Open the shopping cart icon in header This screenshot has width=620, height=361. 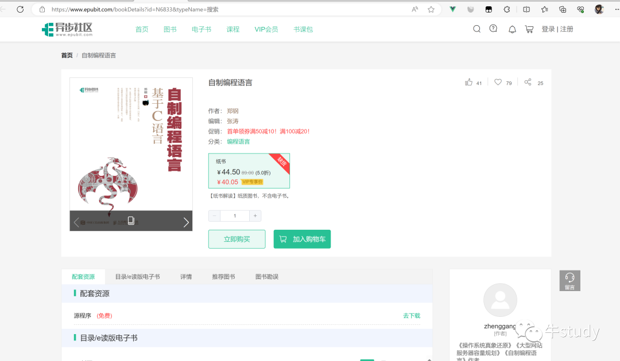tap(529, 29)
